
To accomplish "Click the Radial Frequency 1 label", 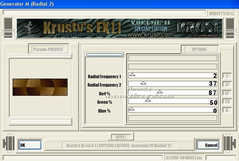I will tap(104, 76).
